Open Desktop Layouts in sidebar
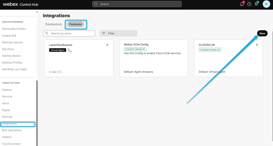273x146 pixels. click(x=12, y=42)
